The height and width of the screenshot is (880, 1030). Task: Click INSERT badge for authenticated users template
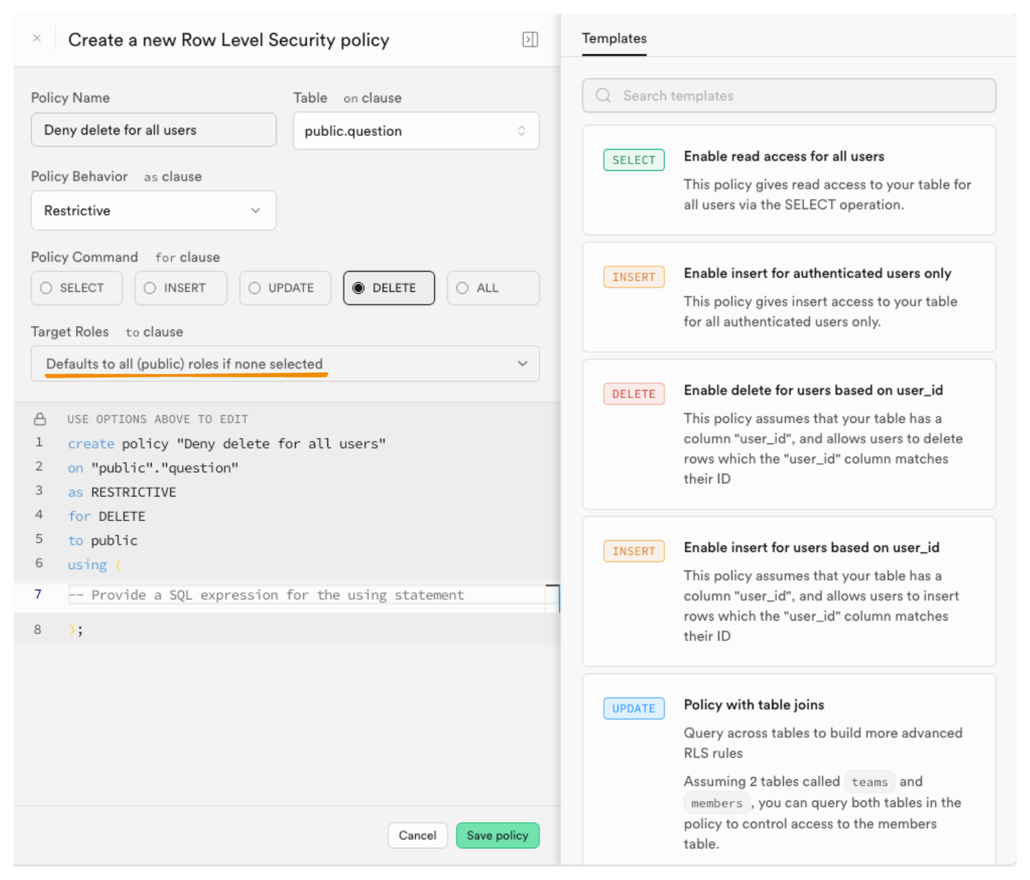coord(633,277)
